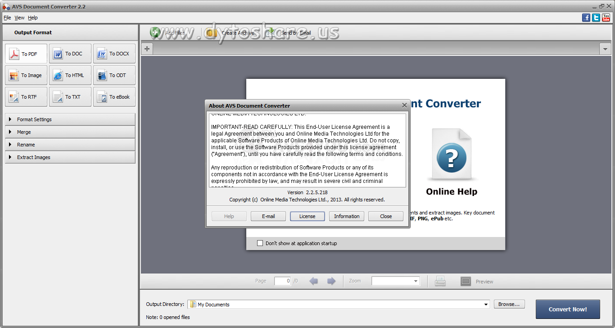Click the Convert Now! button
The height and width of the screenshot is (328, 615).
pyautogui.click(x=568, y=309)
